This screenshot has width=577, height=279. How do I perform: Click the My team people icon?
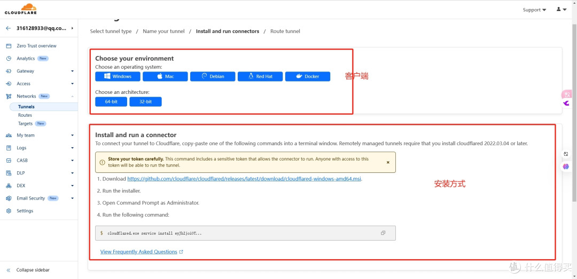click(x=9, y=135)
